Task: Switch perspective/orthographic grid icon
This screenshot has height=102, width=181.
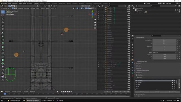Action: (95, 28)
